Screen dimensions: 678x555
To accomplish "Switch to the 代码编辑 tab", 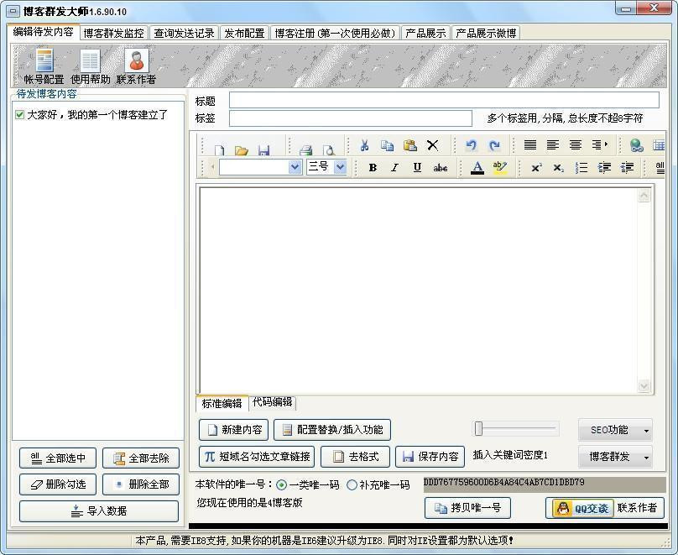I will click(272, 403).
